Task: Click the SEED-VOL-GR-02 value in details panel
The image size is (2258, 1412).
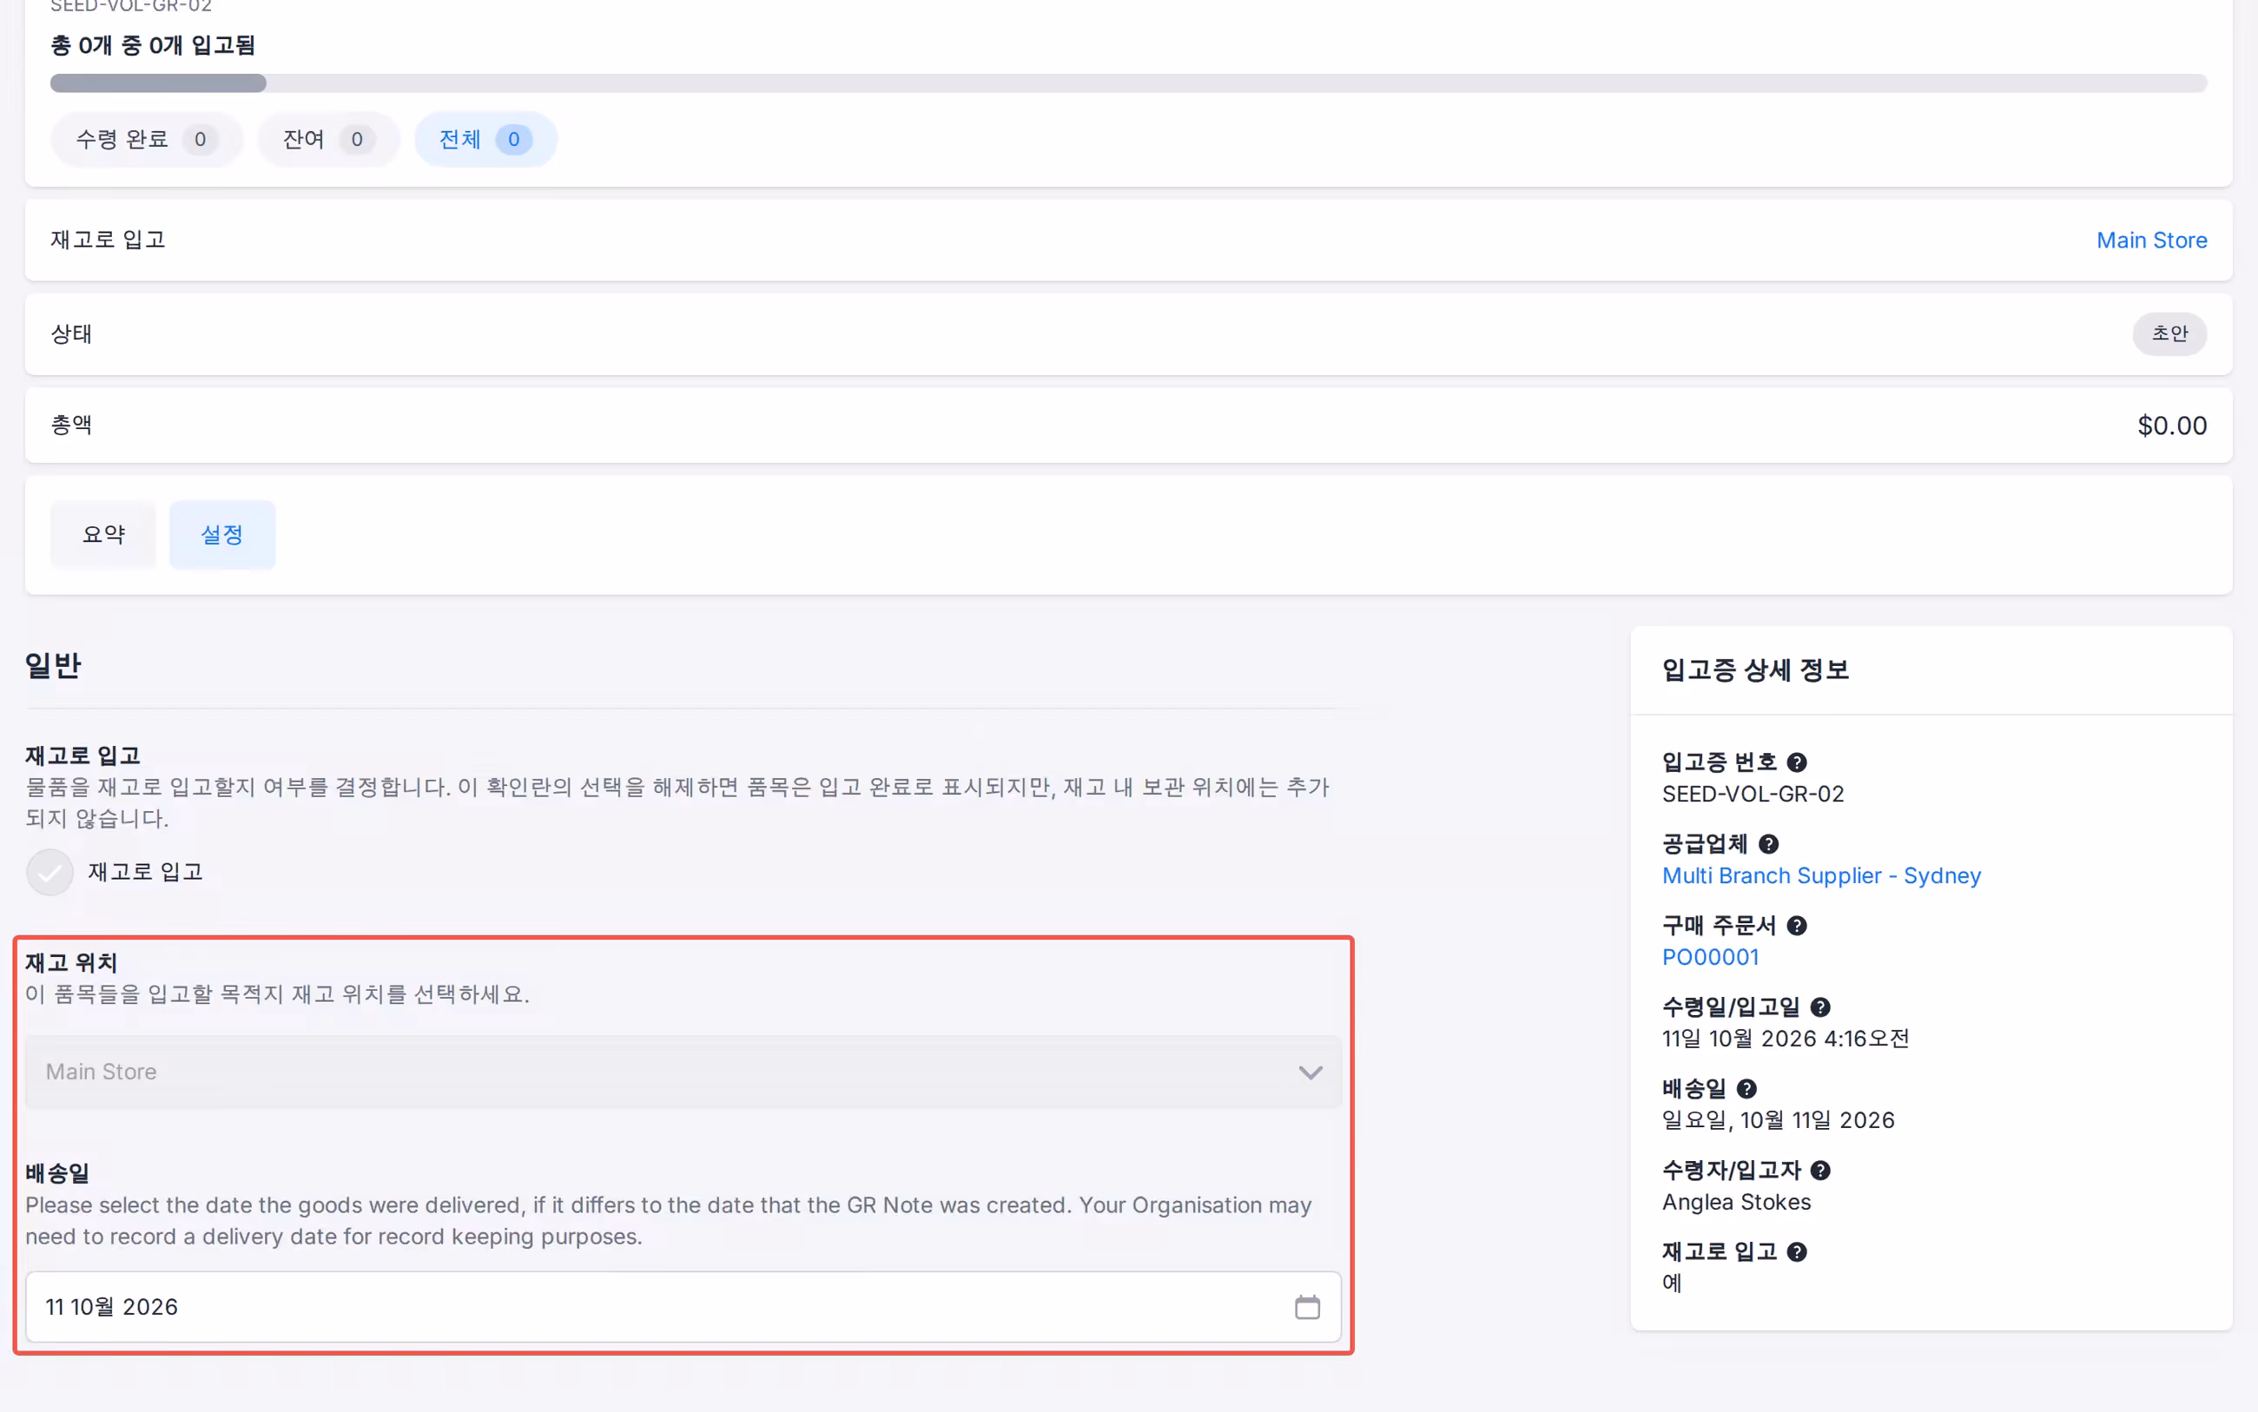Action: pos(1752,794)
